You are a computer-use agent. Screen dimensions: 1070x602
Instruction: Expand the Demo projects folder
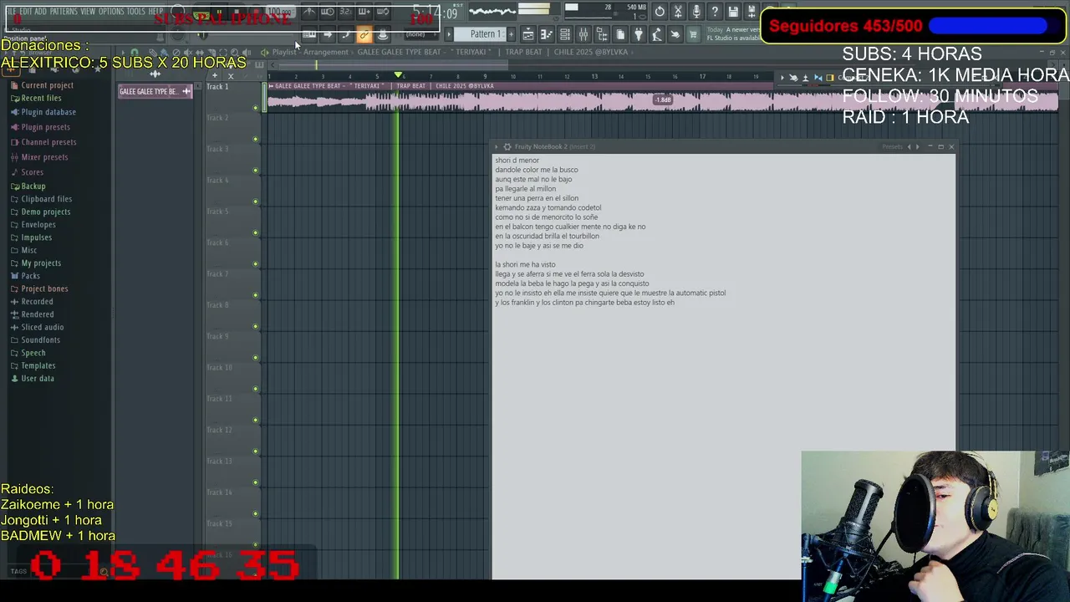click(45, 212)
